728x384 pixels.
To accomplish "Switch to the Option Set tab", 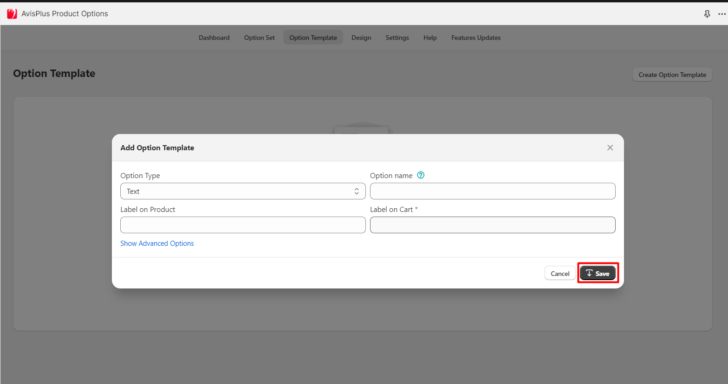I will 259,38.
